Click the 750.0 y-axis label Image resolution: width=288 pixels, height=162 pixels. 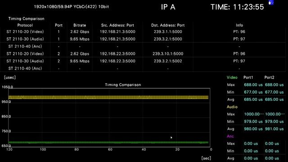click(x=6, y=131)
